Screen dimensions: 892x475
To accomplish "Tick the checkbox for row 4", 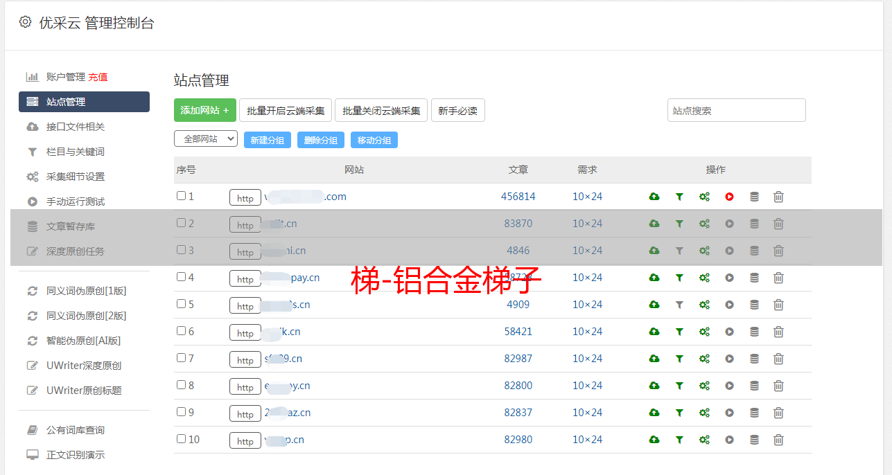I will pos(181,277).
